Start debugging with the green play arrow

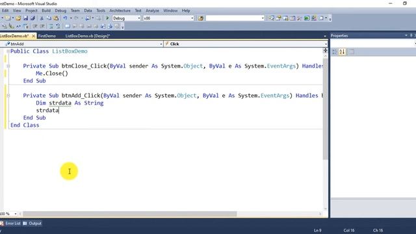107,18
